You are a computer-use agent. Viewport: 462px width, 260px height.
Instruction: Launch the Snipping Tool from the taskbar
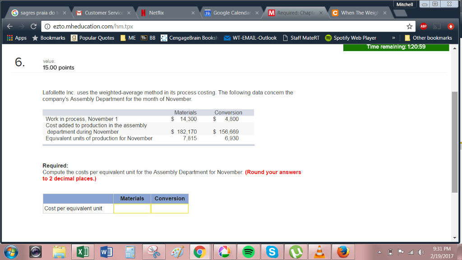coord(153,252)
